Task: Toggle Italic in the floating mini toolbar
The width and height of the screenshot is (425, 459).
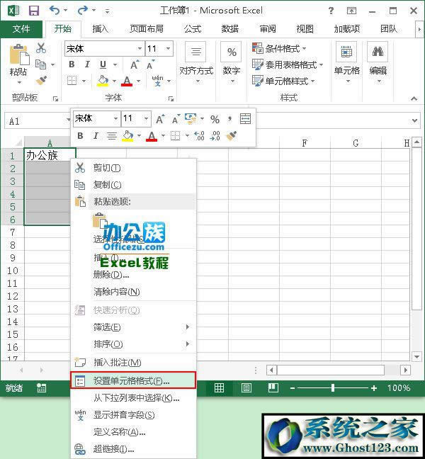Action: point(96,135)
